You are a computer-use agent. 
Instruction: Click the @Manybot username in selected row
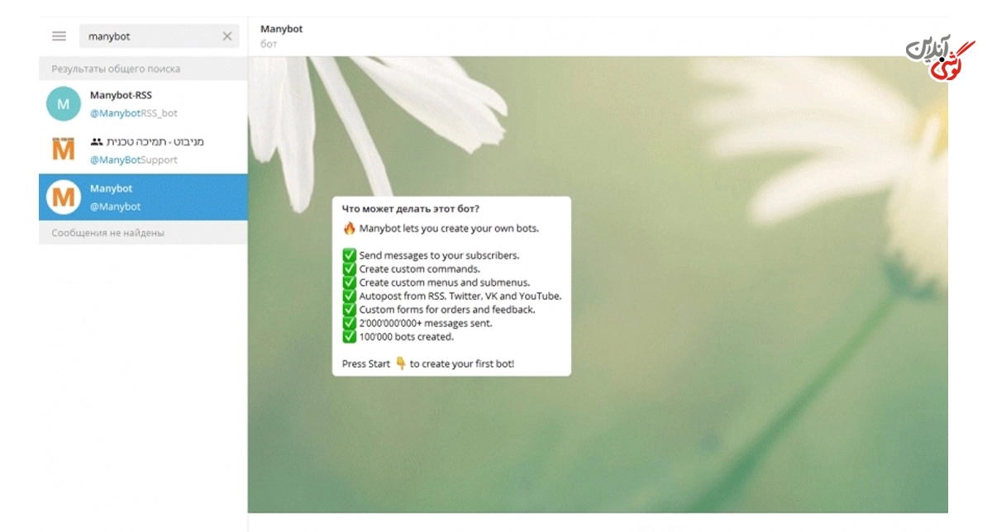point(115,207)
